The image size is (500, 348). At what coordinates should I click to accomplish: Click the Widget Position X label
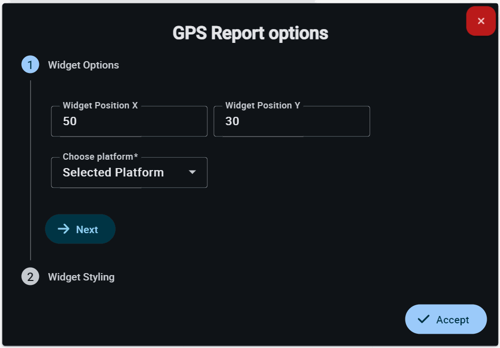100,105
